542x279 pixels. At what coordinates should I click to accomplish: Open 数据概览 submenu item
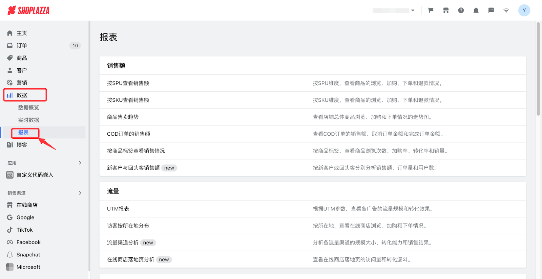(28, 108)
